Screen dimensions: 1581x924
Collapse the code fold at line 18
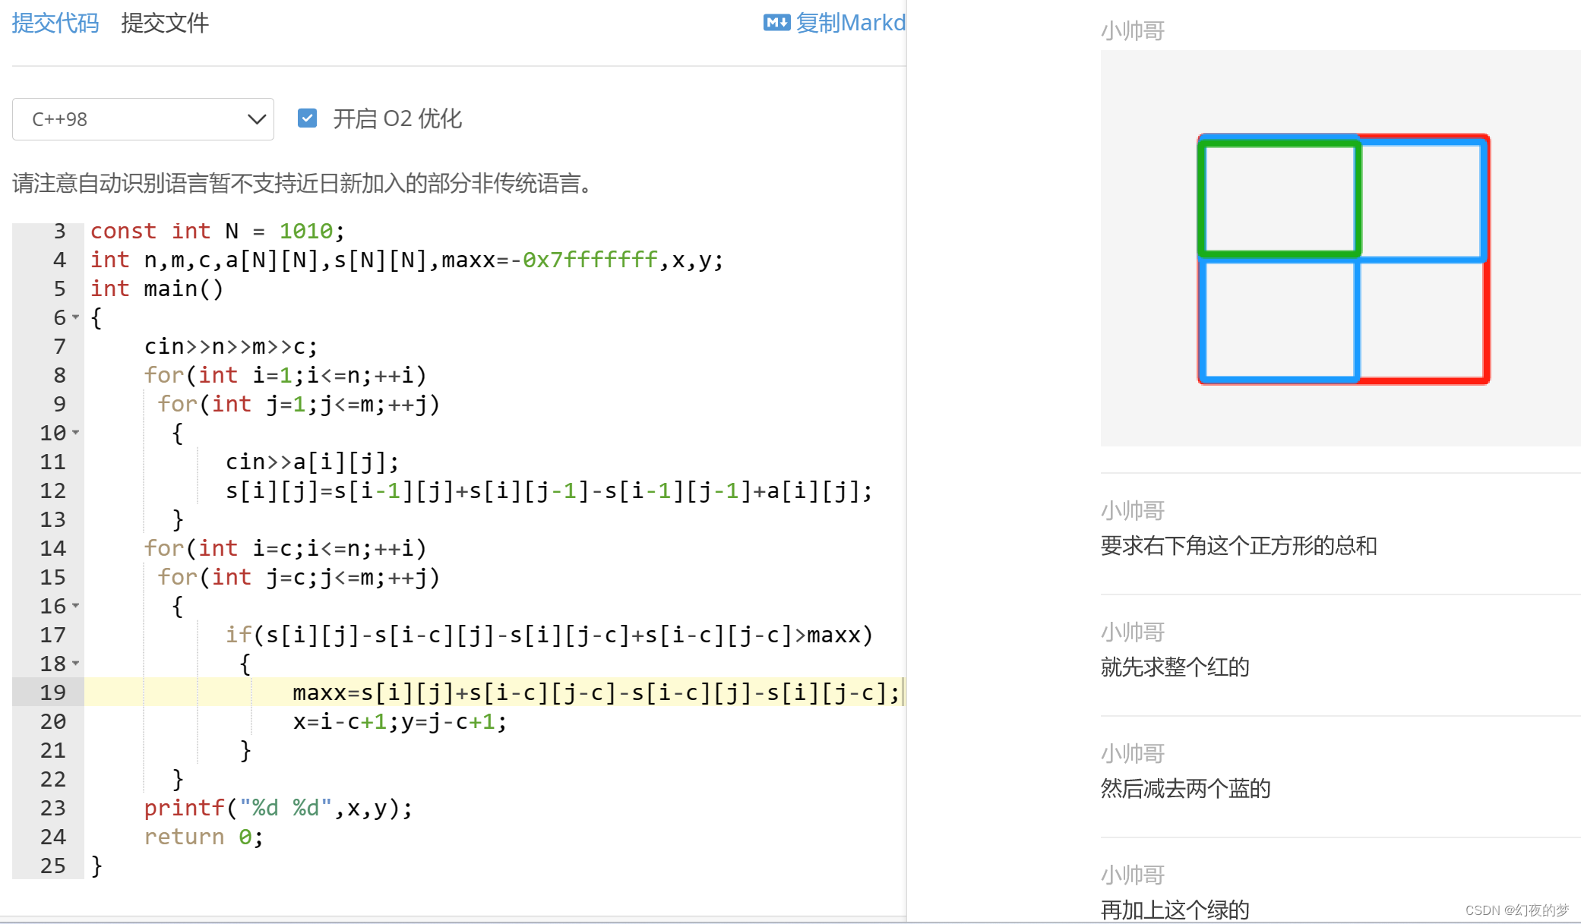(76, 664)
